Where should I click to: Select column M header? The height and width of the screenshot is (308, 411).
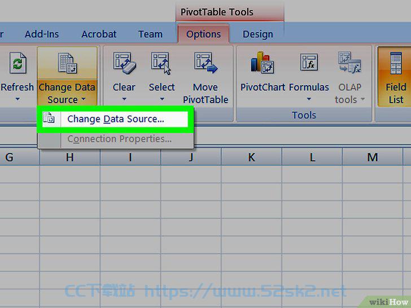[373, 157]
